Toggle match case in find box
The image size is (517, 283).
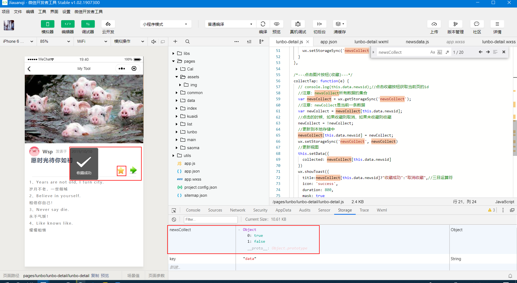432,52
